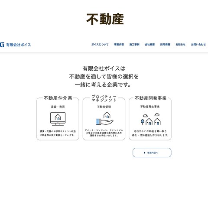Open the お知らせ navigation item
This screenshot has height=208, width=208.
tap(181, 45)
